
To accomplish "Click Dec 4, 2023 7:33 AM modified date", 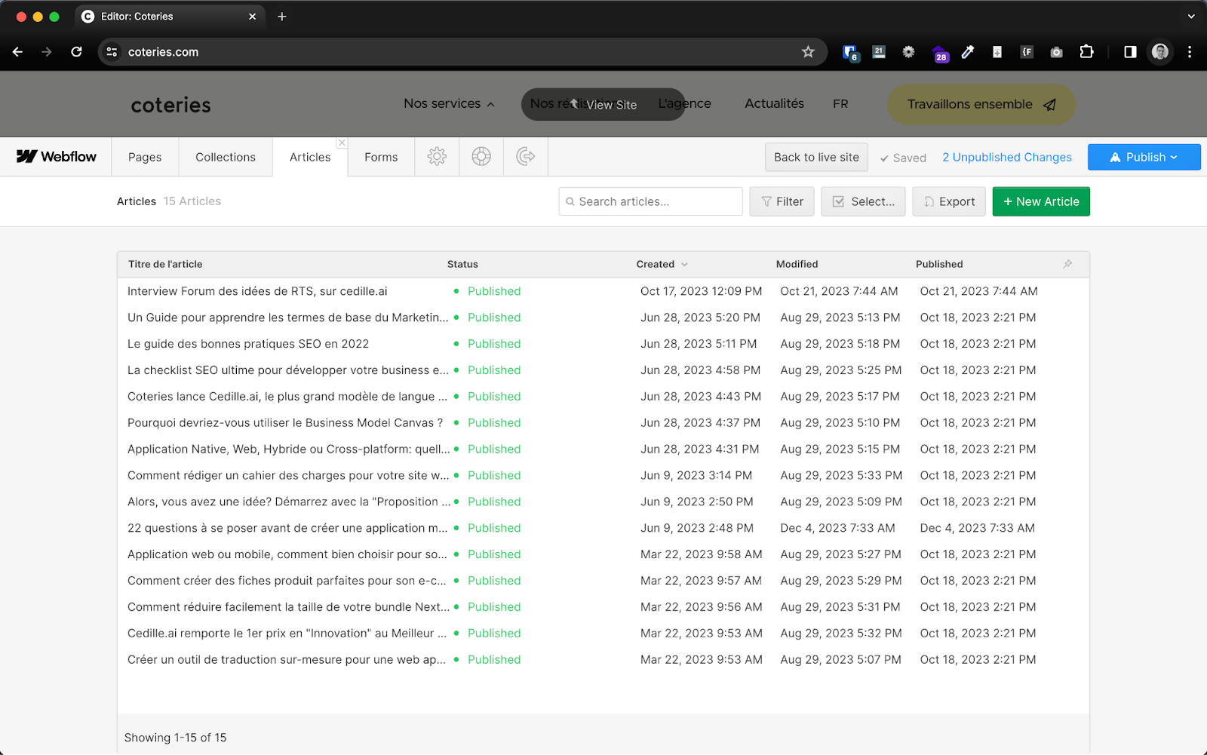I will pos(837,528).
